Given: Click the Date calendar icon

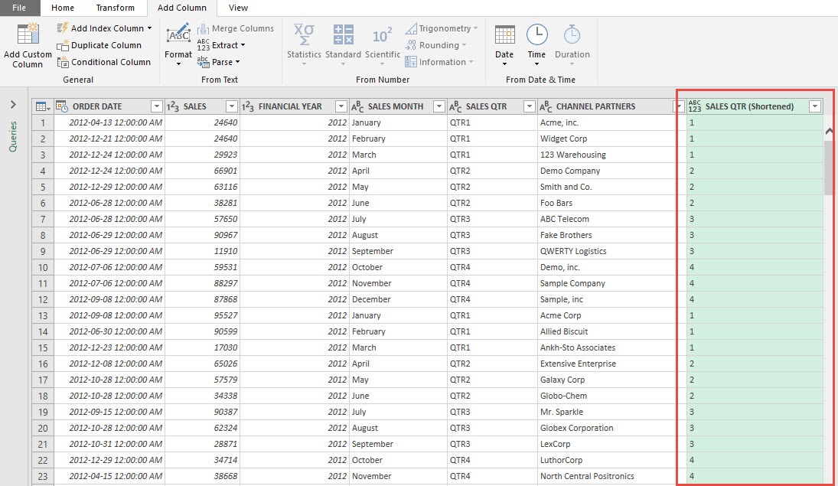Looking at the screenshot, I should (x=504, y=34).
